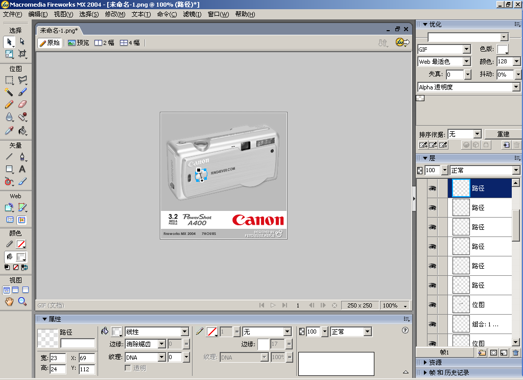The image size is (523, 380).
Task: Switch to the 预览 view tab
Action: point(79,43)
